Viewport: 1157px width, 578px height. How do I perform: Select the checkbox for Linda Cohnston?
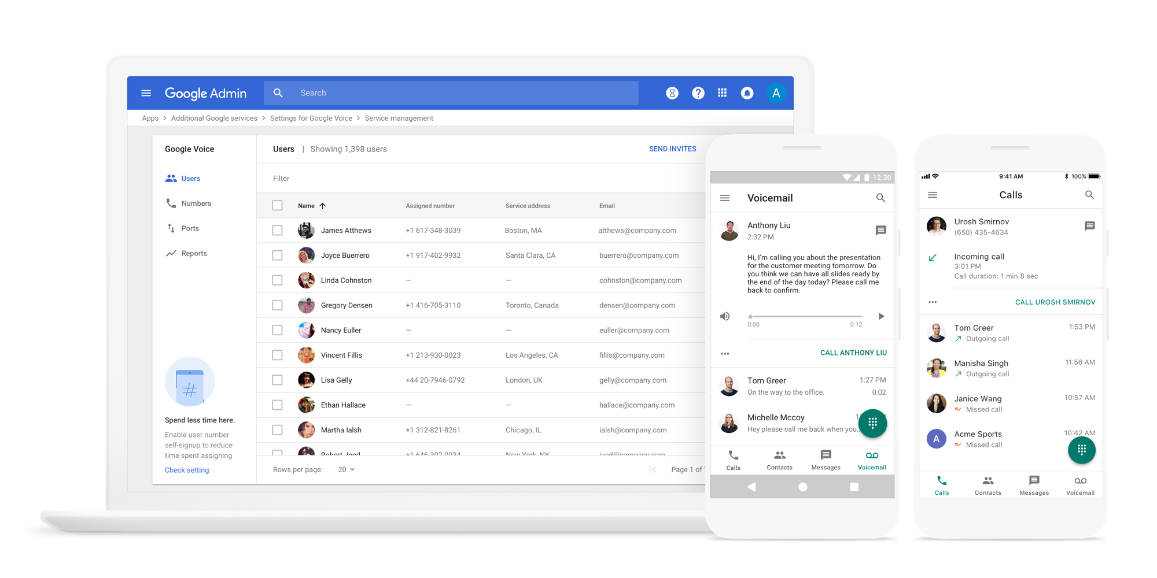[x=278, y=280]
